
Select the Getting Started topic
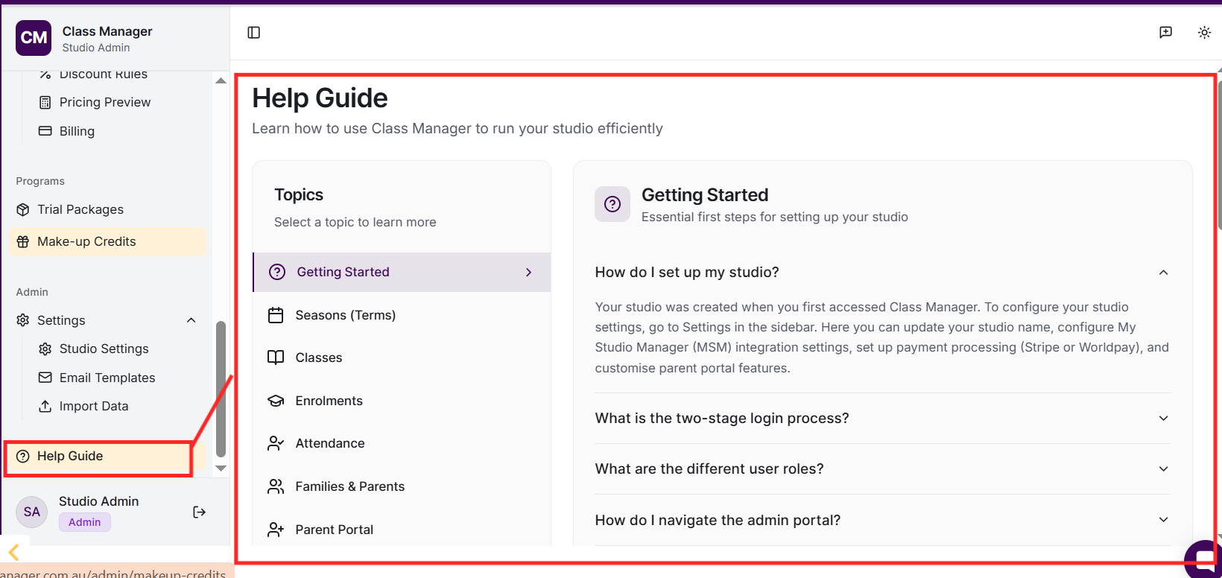pyautogui.click(x=402, y=273)
